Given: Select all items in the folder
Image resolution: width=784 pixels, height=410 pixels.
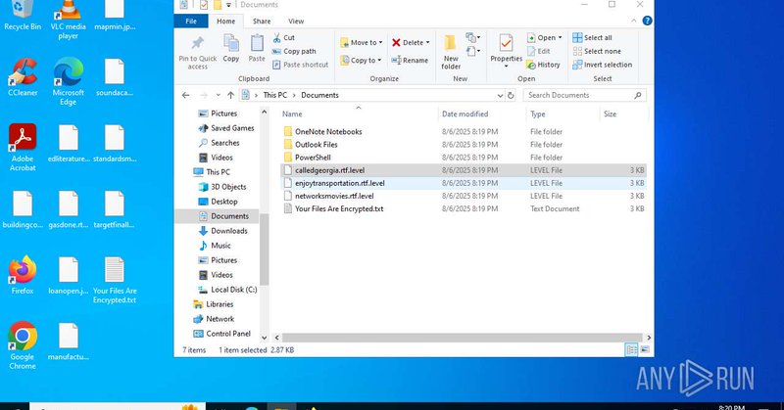Looking at the screenshot, I should point(592,37).
